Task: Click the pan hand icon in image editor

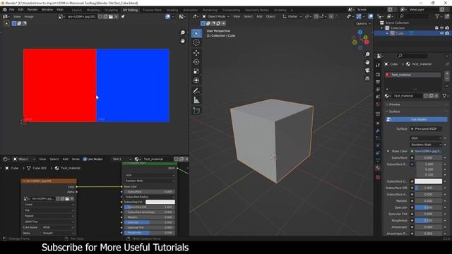Action: pos(182,41)
